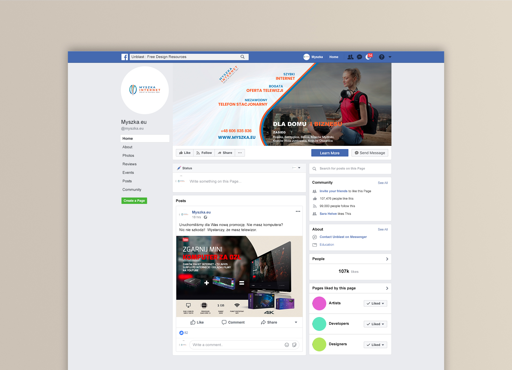
Task: Open the Myszka Internet profile picture
Action: click(145, 90)
